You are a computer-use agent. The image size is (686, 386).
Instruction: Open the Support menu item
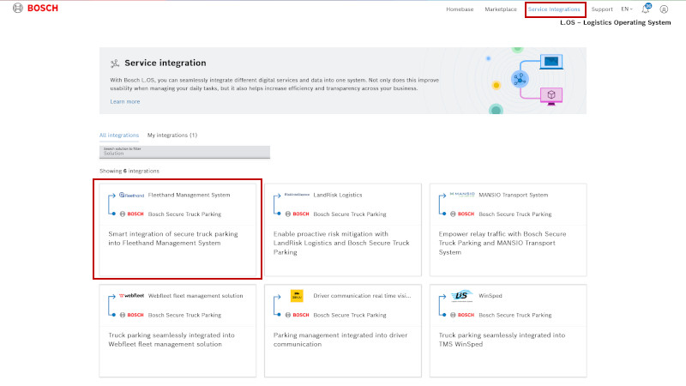(602, 9)
